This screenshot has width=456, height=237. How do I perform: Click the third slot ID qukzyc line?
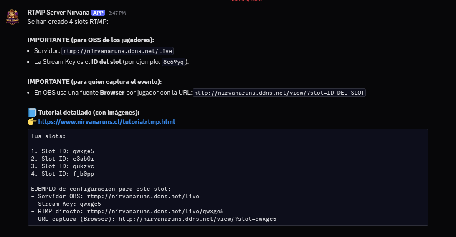point(66,166)
